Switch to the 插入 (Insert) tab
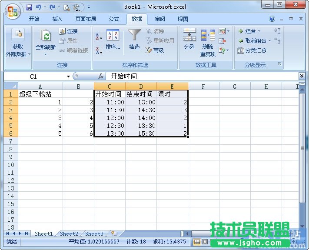 [57, 19]
